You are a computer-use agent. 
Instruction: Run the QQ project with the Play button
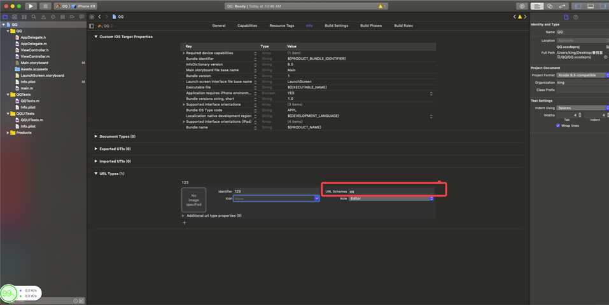[31, 6]
